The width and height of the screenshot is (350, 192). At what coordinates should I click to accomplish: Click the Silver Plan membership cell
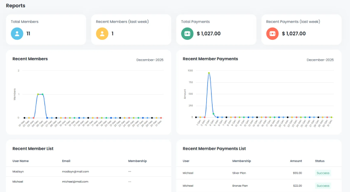click(x=239, y=173)
